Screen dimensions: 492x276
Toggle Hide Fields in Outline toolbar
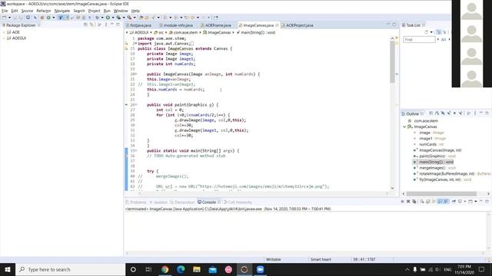(x=443, y=113)
